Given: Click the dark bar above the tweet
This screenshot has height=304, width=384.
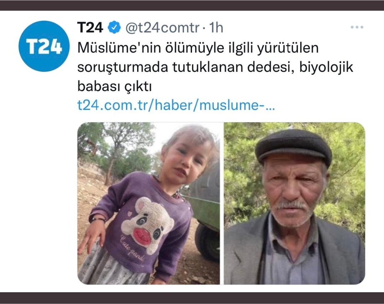Looking at the screenshot, I should pos(192,5).
